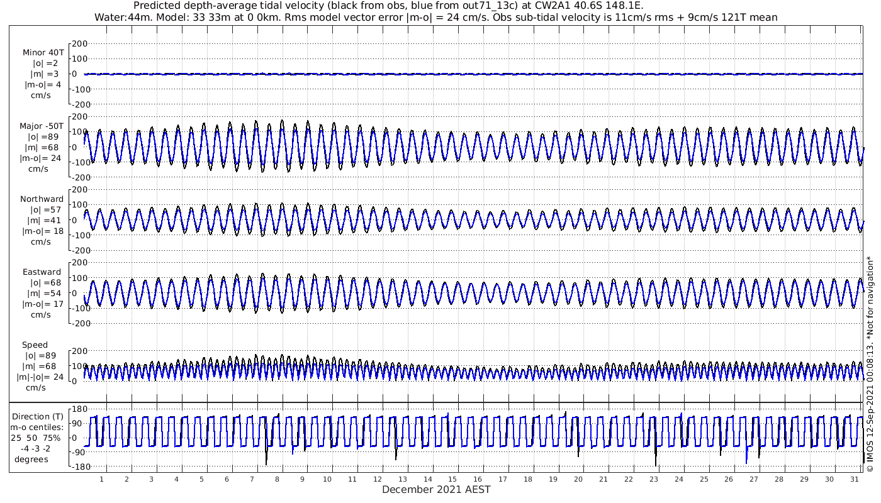
Task: Click the chart title starting "Predicted depth-average tidal velocity"
Action: pos(388,6)
